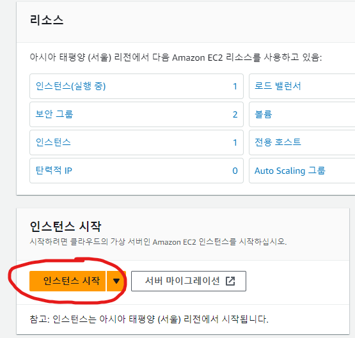Open the 탄력적 IP link
Screen dimensions: 355x338
pyautogui.click(x=54, y=171)
